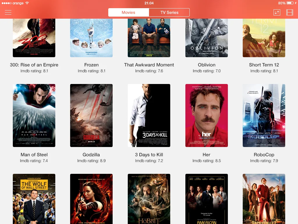Tap the film strip icon

[290, 13]
